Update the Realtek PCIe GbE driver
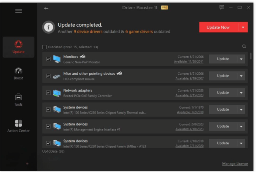 (x=223, y=93)
